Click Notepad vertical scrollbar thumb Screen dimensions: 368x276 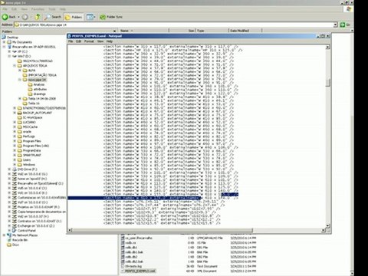point(328,83)
